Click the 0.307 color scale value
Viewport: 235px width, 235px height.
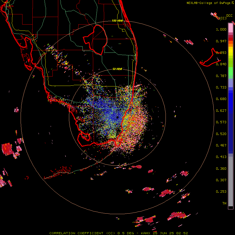click(221, 180)
